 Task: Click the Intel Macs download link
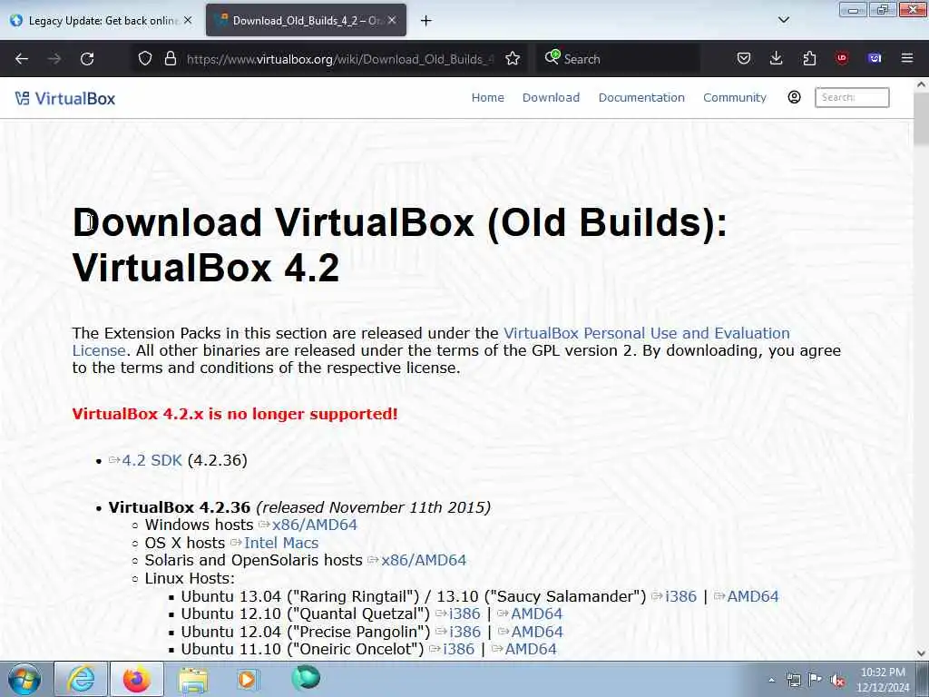click(281, 543)
